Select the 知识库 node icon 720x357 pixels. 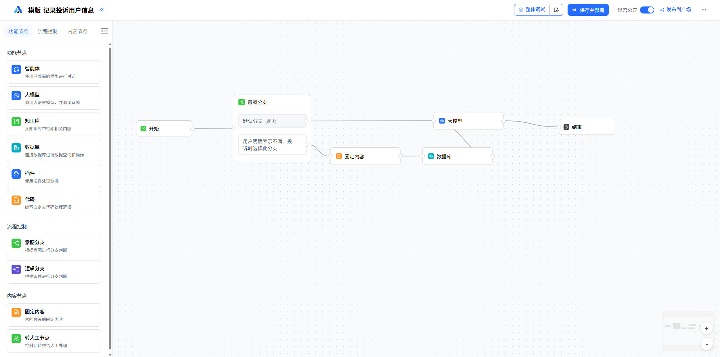coord(16,122)
